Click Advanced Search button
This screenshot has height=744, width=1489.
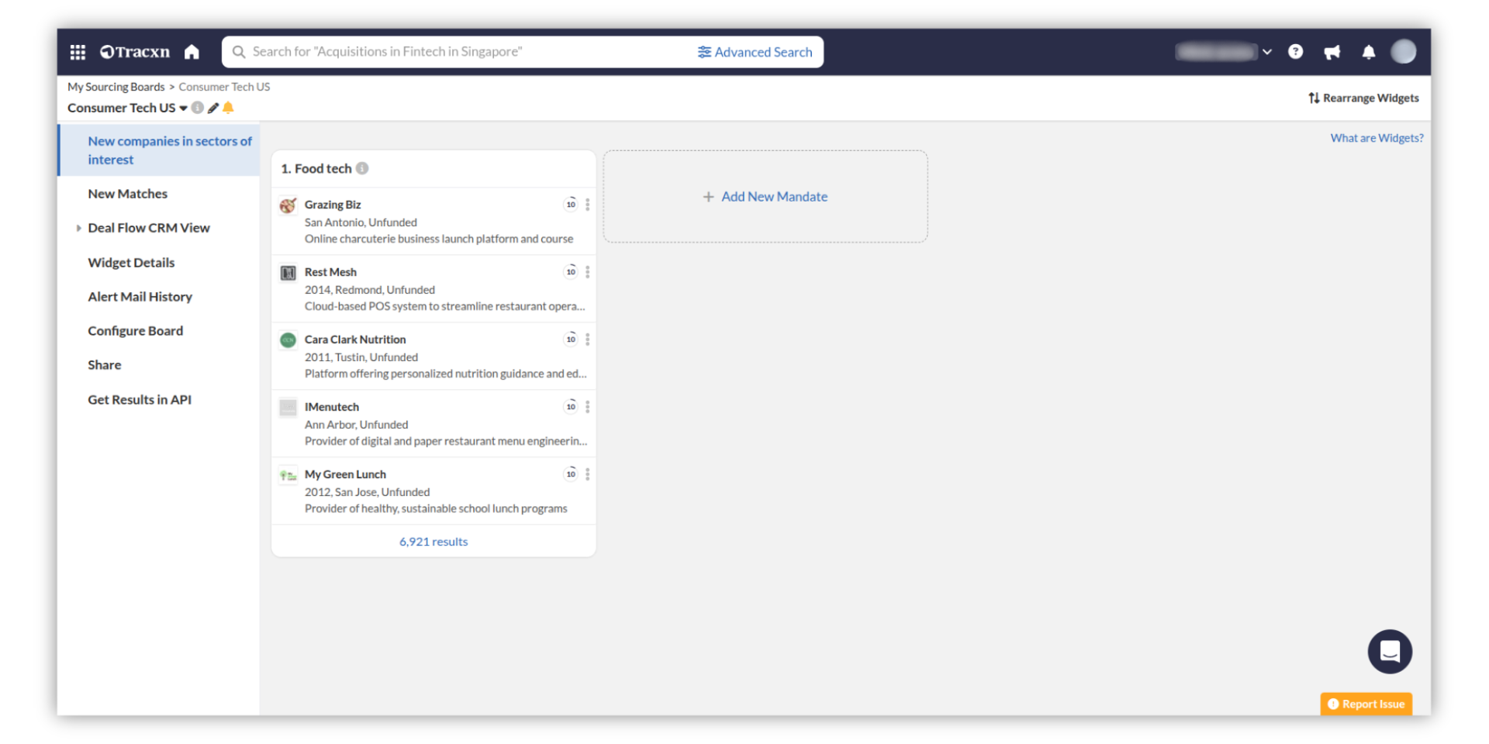coord(755,52)
